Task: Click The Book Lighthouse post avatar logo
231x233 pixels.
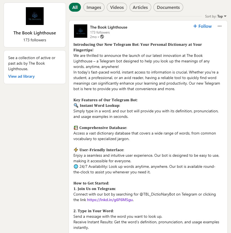Action: pyautogui.click(x=81, y=31)
